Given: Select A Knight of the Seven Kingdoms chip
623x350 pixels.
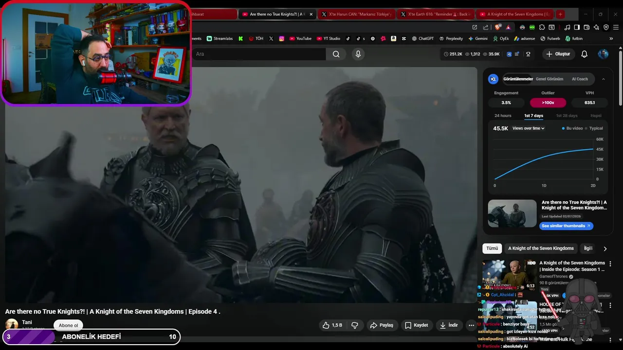Looking at the screenshot, I should point(541,248).
